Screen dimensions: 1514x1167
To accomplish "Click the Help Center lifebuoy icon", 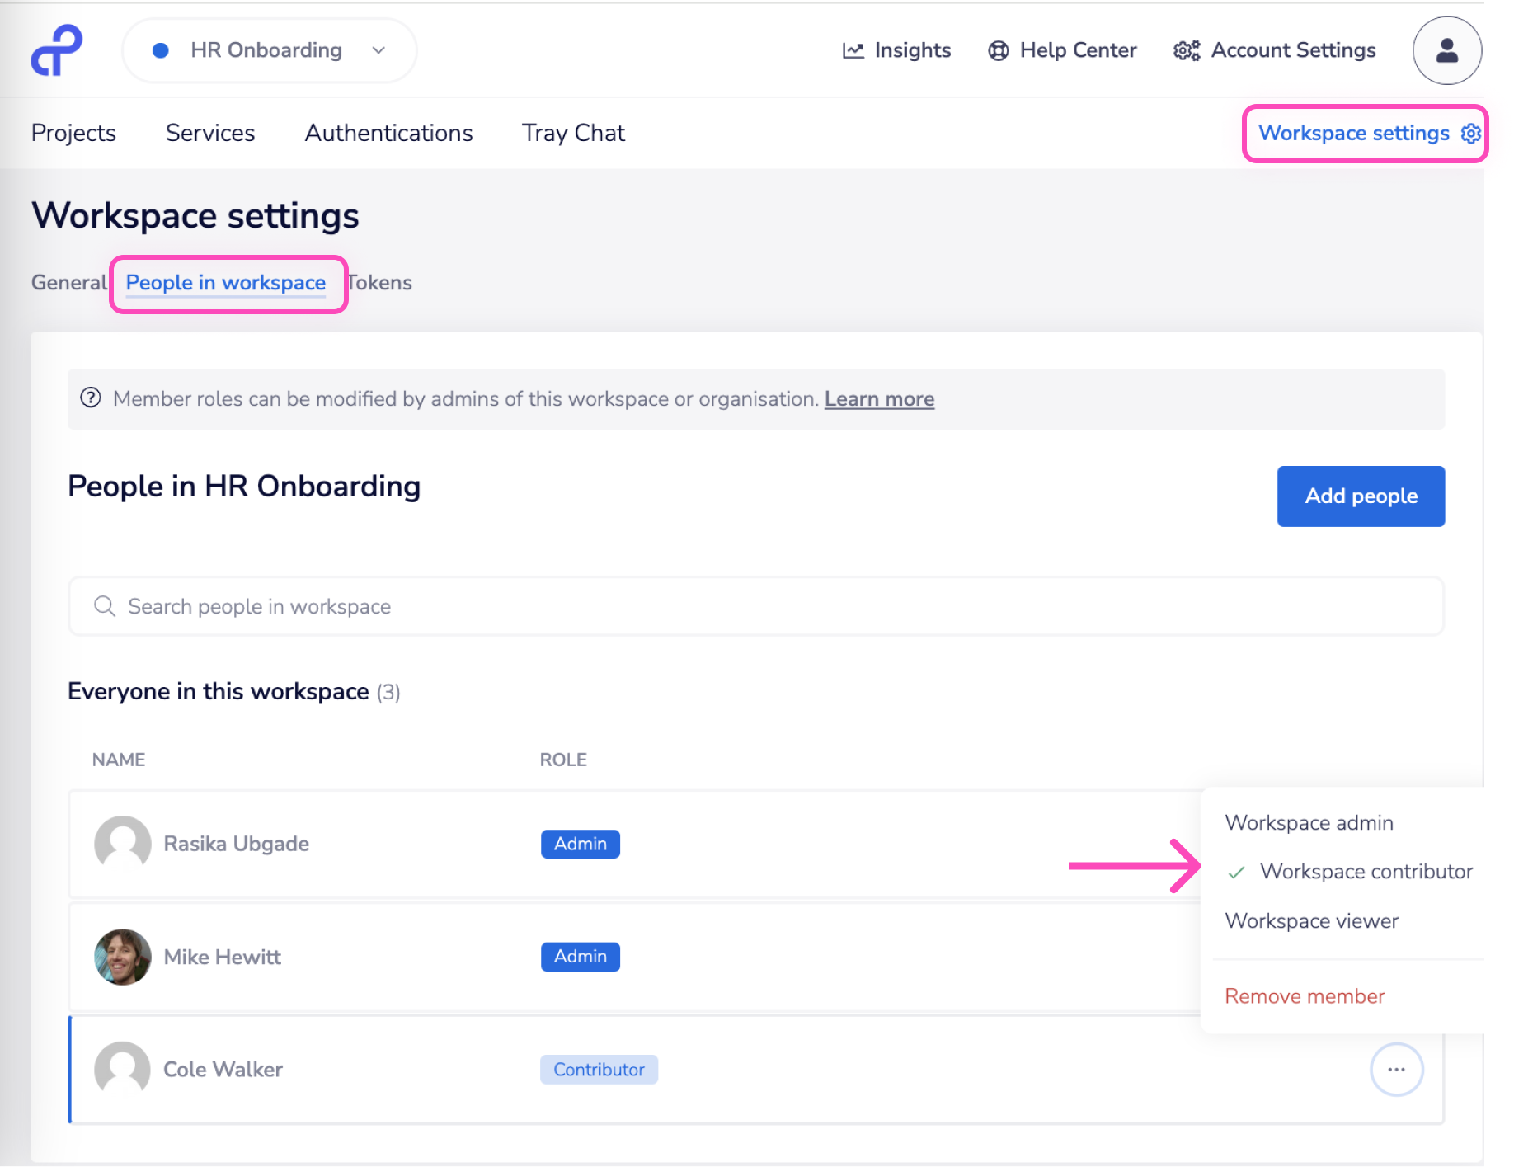I will 998,51.
